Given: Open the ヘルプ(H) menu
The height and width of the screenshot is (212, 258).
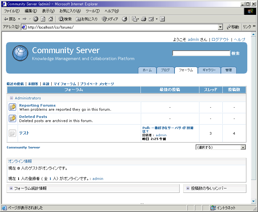Looking at the screenshot, I should tap(112, 11).
